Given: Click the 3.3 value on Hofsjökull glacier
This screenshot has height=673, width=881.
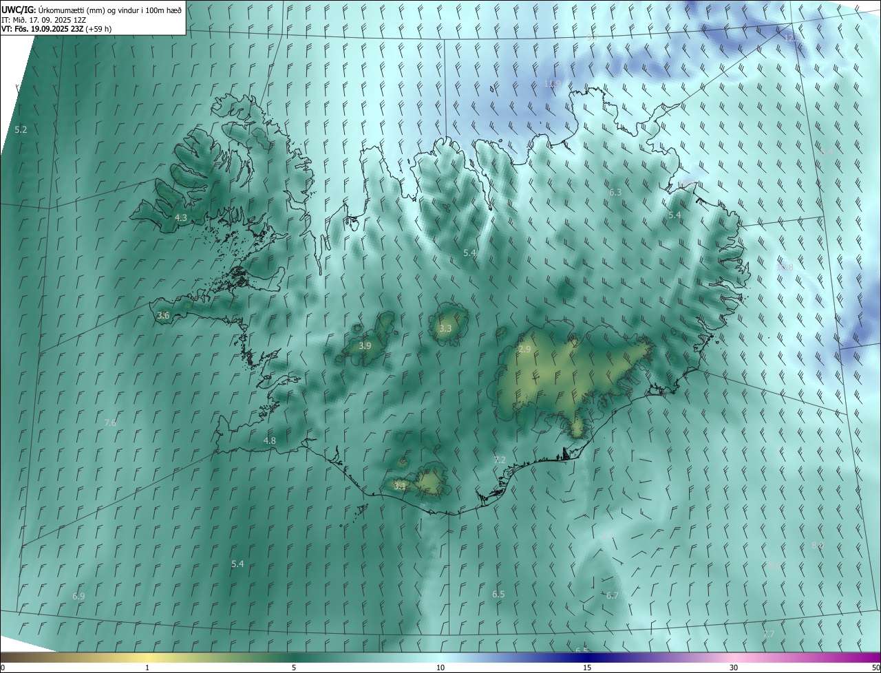Looking at the screenshot, I should [445, 329].
